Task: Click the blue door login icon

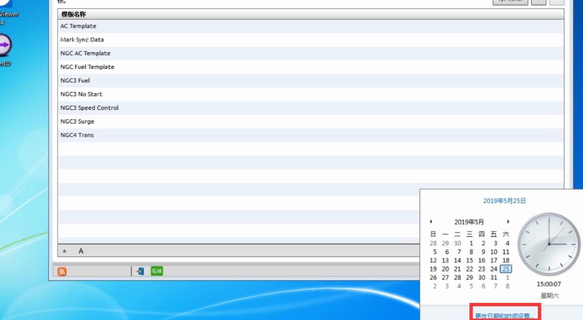Action: [x=140, y=271]
